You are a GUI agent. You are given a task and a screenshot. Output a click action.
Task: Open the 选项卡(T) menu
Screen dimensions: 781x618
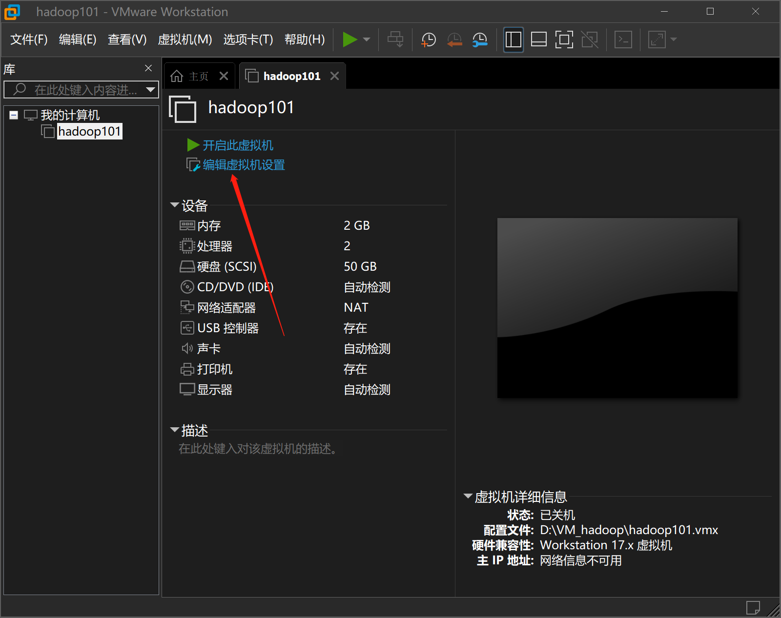pyautogui.click(x=248, y=40)
